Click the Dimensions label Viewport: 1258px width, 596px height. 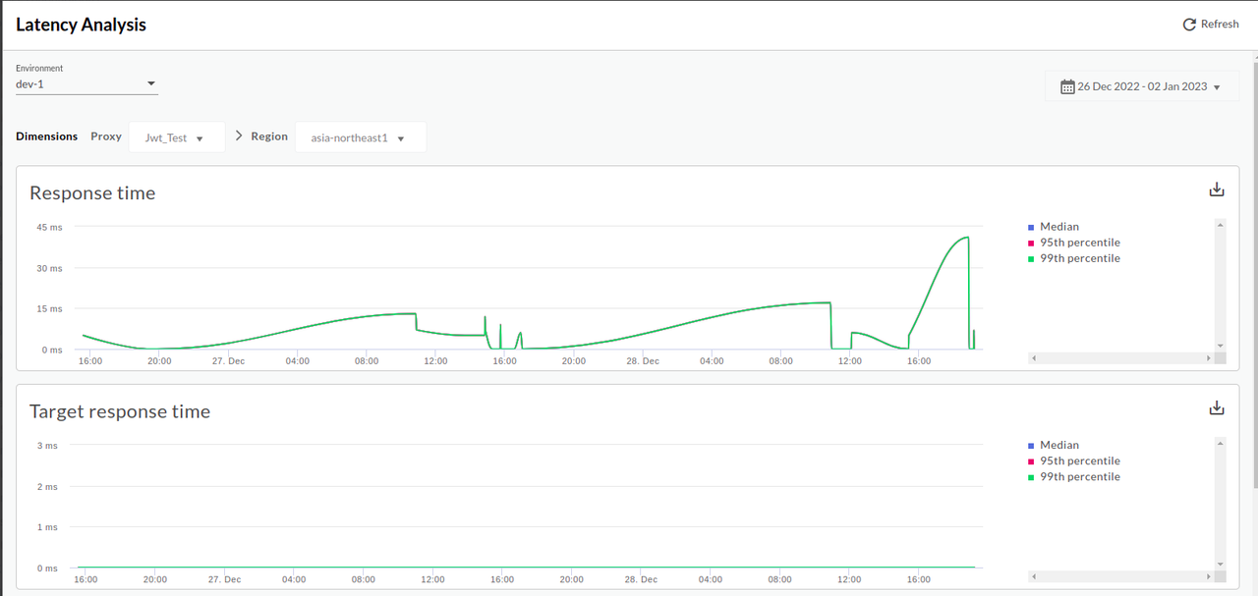[46, 136]
